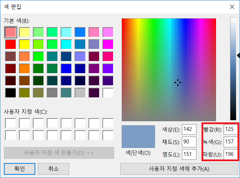Click 사용자 지정 색 만들기(D) button
Screen dimensions: 240x178
(59, 153)
